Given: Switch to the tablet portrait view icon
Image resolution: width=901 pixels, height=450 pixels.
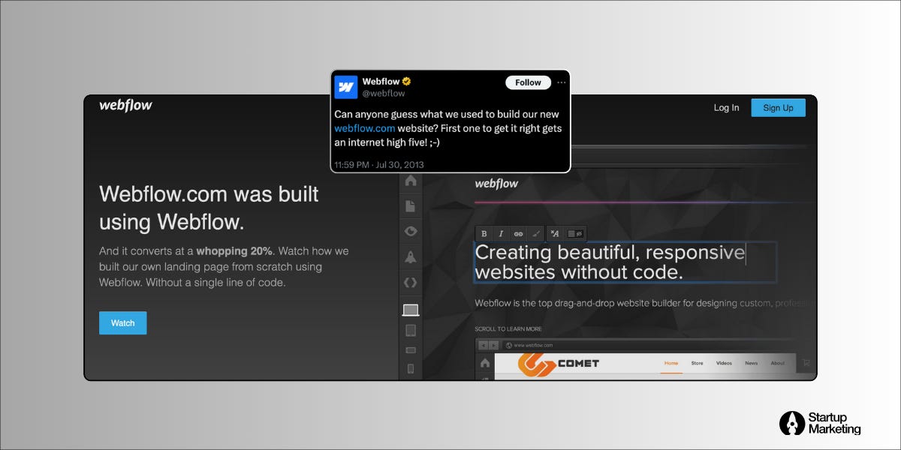Looking at the screenshot, I should [411, 330].
